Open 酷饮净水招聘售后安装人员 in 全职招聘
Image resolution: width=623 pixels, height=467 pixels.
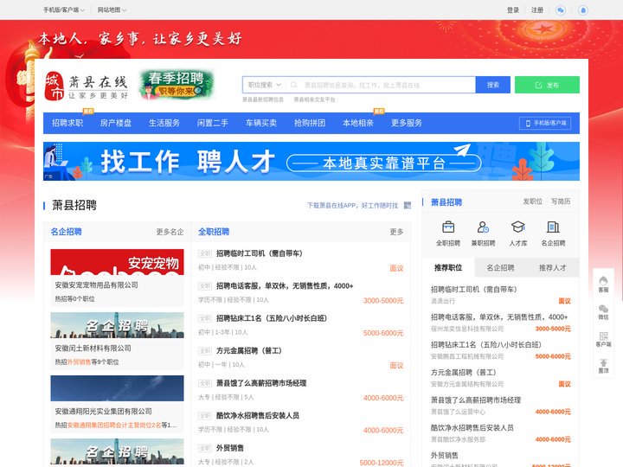[258, 416]
